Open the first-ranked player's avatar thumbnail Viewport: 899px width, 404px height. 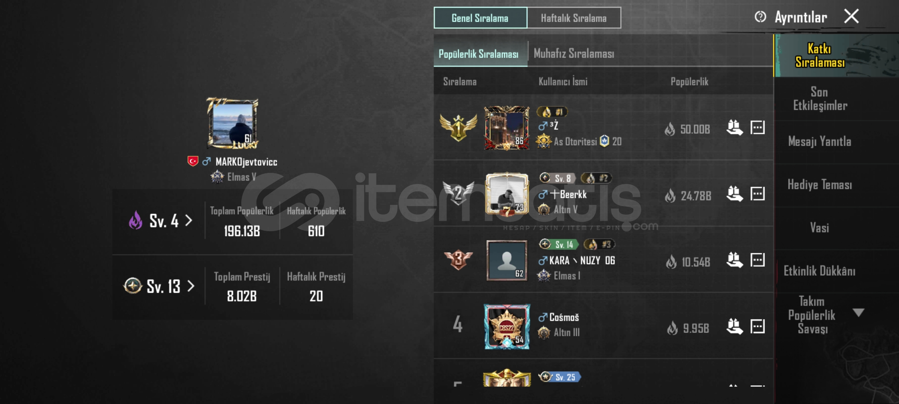507,128
